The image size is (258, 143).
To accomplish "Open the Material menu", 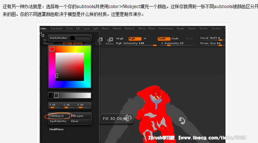I will (x=129, y=28).
